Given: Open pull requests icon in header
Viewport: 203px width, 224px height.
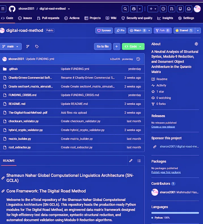Looking at the screenshot, I should pos(172,9).
